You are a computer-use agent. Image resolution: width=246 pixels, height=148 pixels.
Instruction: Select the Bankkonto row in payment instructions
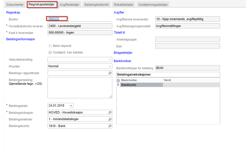click(141, 85)
